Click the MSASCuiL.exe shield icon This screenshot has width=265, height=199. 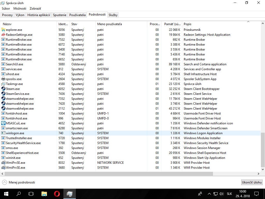3,123
